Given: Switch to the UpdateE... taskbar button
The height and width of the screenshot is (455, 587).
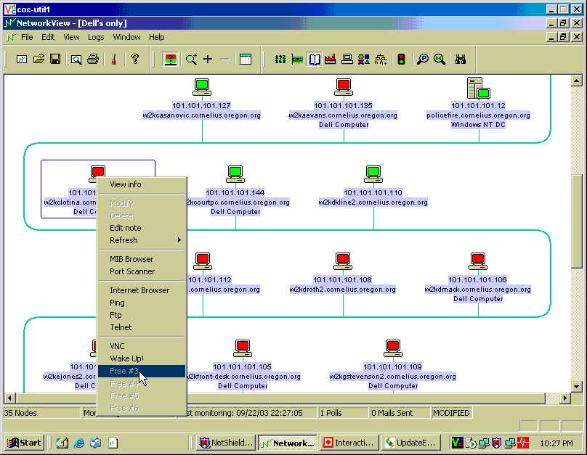Looking at the screenshot, I should (411, 443).
